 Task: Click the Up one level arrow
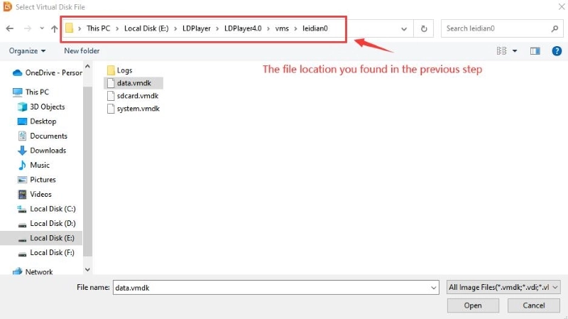coord(53,29)
